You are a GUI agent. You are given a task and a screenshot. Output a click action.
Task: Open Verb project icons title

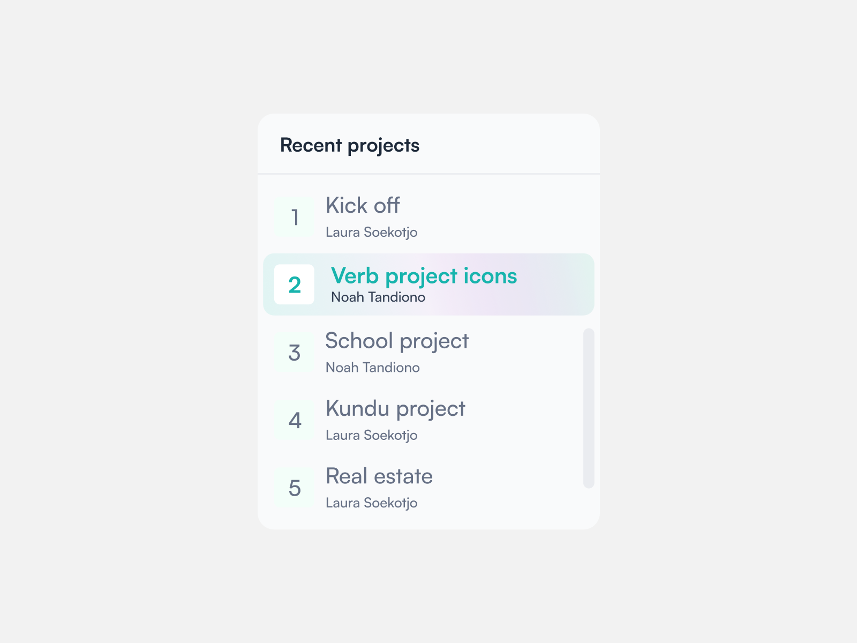(424, 276)
